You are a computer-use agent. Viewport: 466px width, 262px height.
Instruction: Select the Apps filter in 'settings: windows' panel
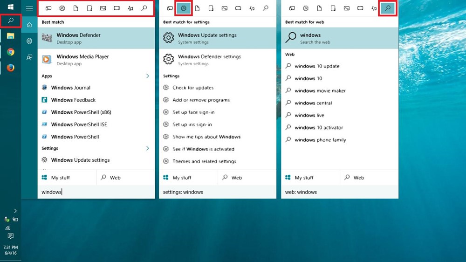(x=170, y=8)
